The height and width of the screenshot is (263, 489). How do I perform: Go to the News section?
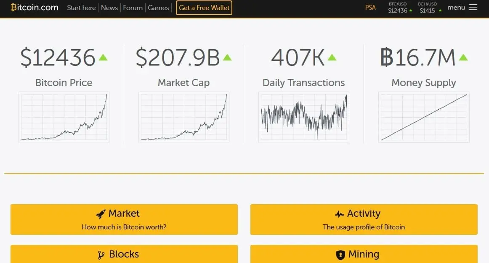tap(109, 8)
